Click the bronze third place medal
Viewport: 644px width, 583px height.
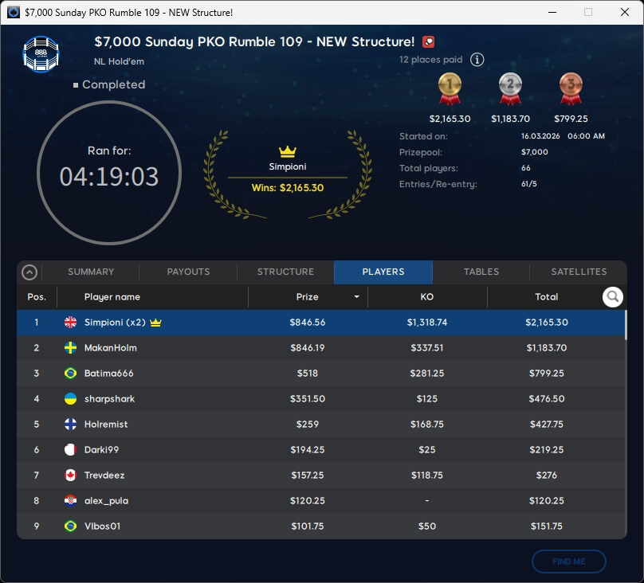click(571, 89)
